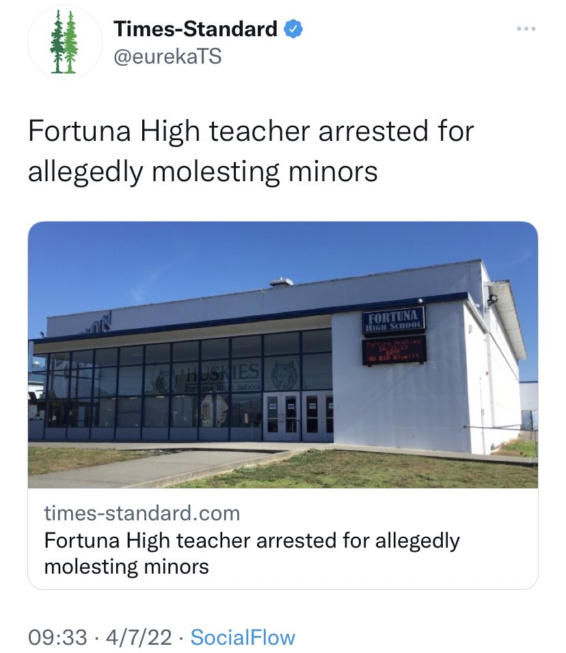Click the red LED marquee sign in photo
Screen dimensions: 566x653
[394, 349]
